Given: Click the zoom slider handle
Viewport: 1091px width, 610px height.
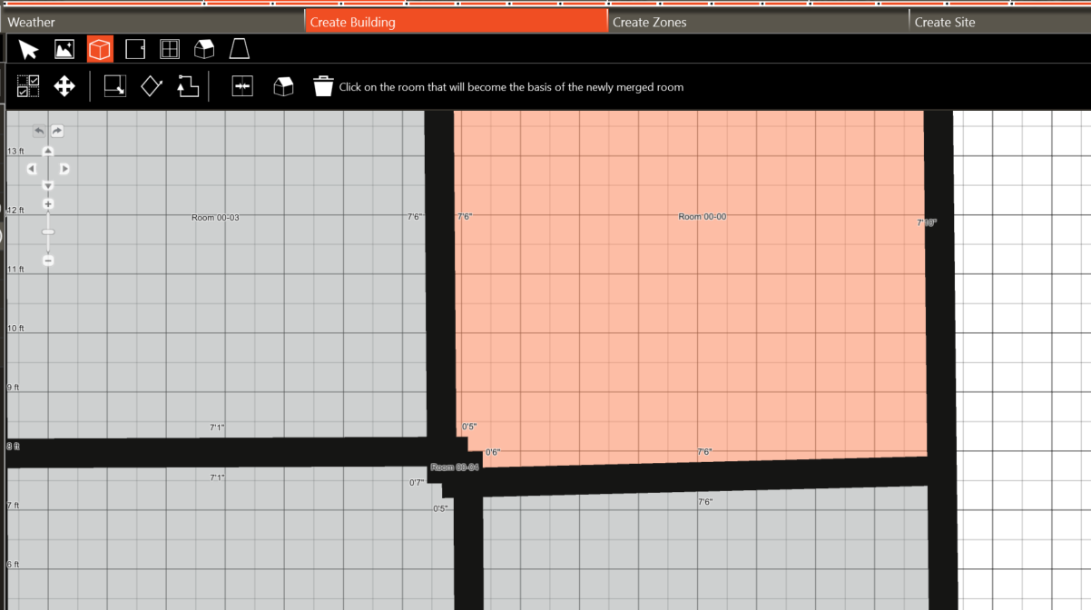Looking at the screenshot, I should pyautogui.click(x=48, y=232).
